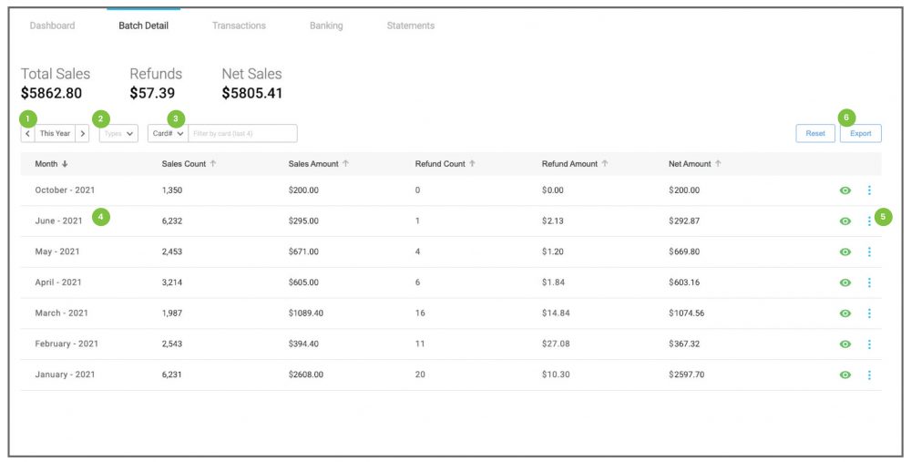The height and width of the screenshot is (462, 911).
Task: Advance to next period with right arrow
Action: point(82,133)
